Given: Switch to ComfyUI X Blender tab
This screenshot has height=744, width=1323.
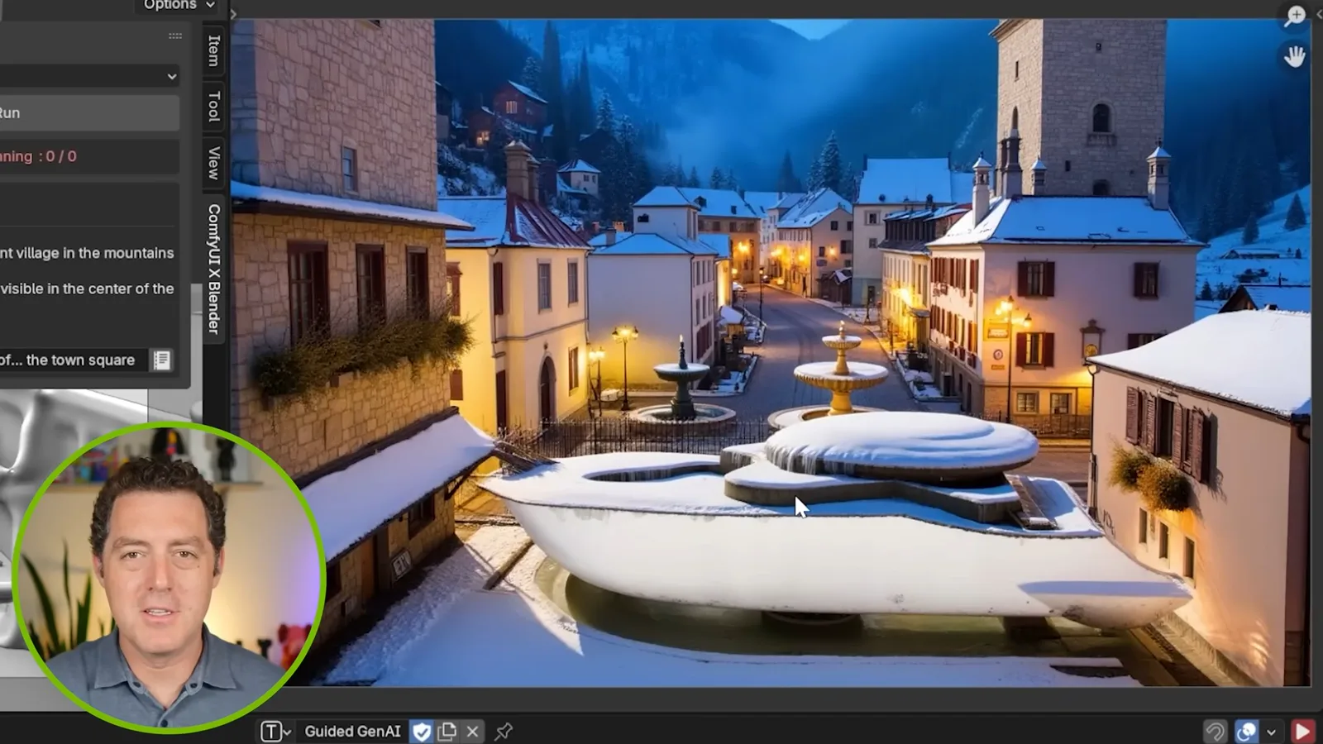Looking at the screenshot, I should [x=214, y=269].
